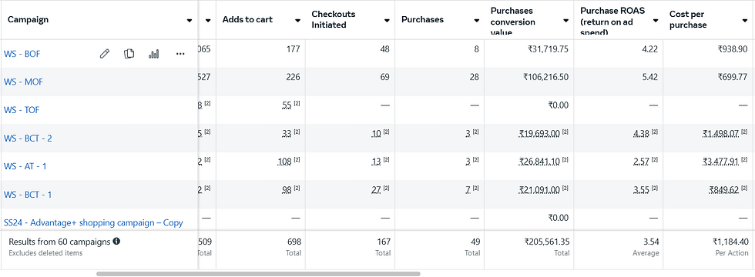Click the footnote [2] beside WS - TOF adds to cart

pyautogui.click(x=297, y=103)
